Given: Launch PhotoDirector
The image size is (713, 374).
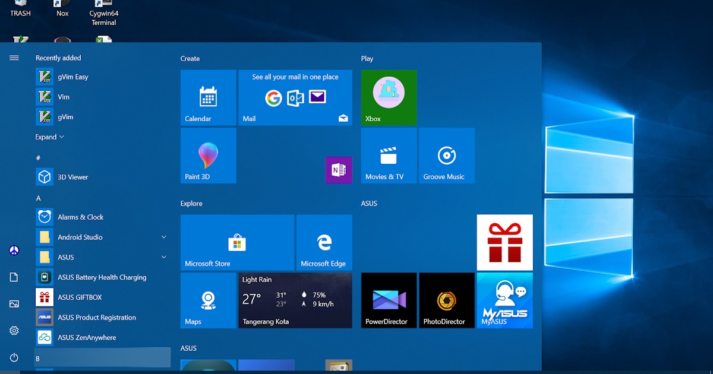Looking at the screenshot, I should (446, 300).
